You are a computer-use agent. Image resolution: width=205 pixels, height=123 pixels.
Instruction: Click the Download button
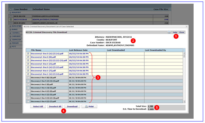(72, 107)
